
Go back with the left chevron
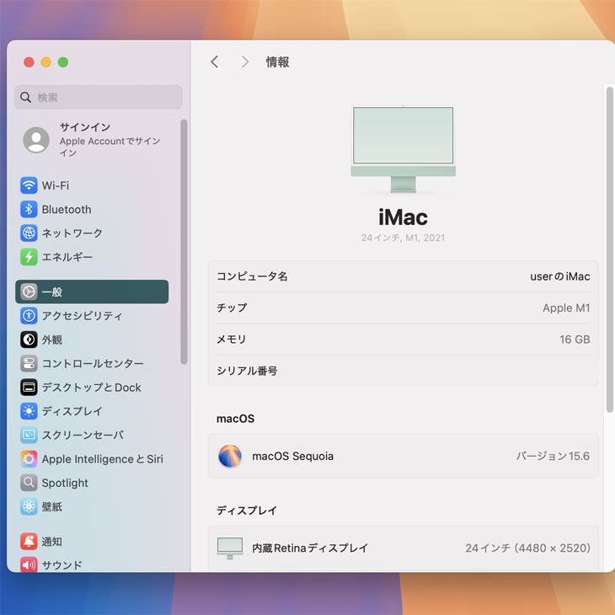point(215,61)
